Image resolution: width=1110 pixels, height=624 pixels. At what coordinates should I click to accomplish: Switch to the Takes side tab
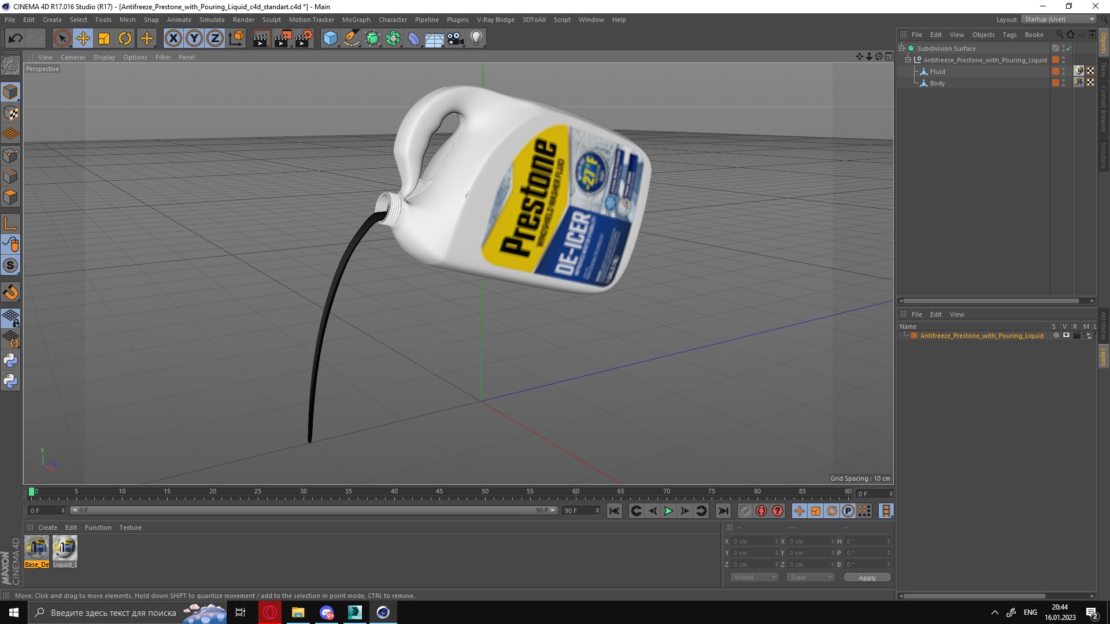click(x=1104, y=69)
